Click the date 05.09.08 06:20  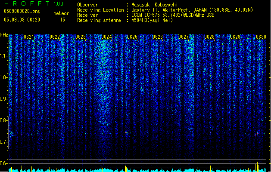pyautogui.click(x=22, y=20)
